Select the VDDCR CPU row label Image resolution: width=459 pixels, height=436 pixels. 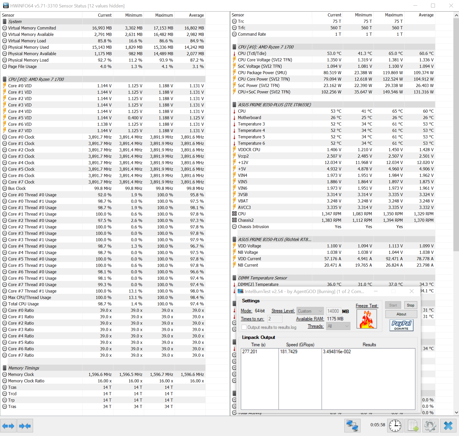click(249, 150)
